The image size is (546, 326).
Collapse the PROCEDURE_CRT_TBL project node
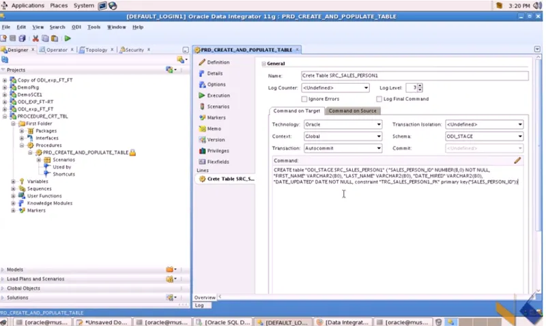pos(5,116)
